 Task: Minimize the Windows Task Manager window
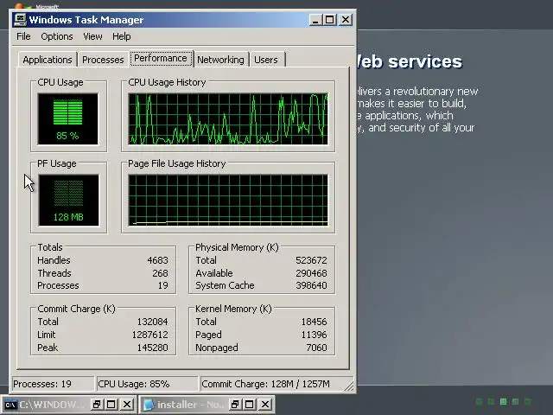coord(315,20)
